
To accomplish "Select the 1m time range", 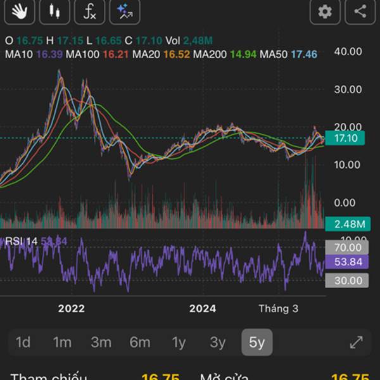I will tap(62, 343).
